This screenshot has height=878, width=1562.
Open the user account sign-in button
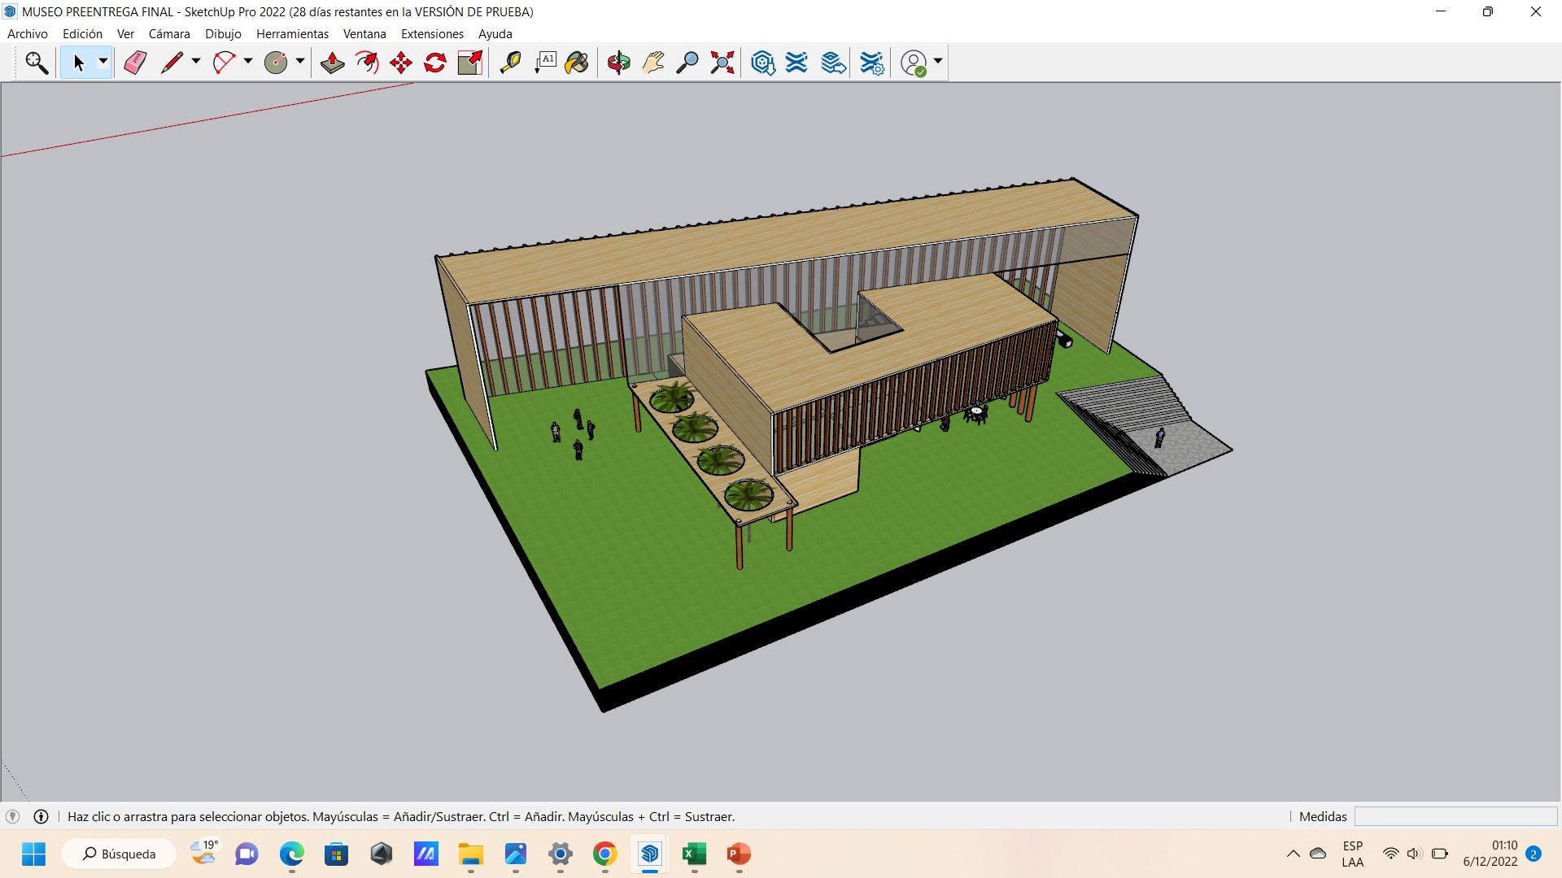click(914, 63)
